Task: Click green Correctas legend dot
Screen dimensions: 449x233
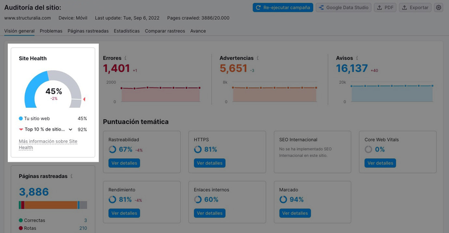Action: pos(20,220)
